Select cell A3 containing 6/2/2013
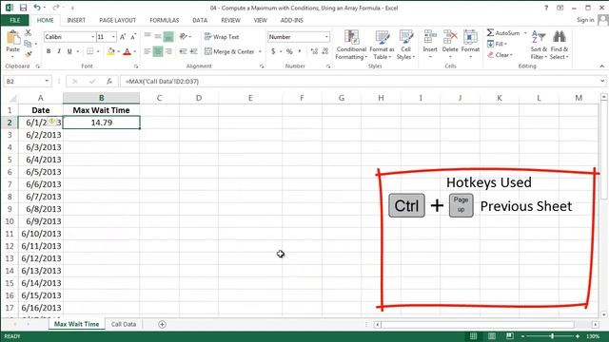Screen dimensions: 609x342 (40, 135)
